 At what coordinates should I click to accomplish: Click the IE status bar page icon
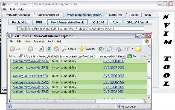point(10,106)
